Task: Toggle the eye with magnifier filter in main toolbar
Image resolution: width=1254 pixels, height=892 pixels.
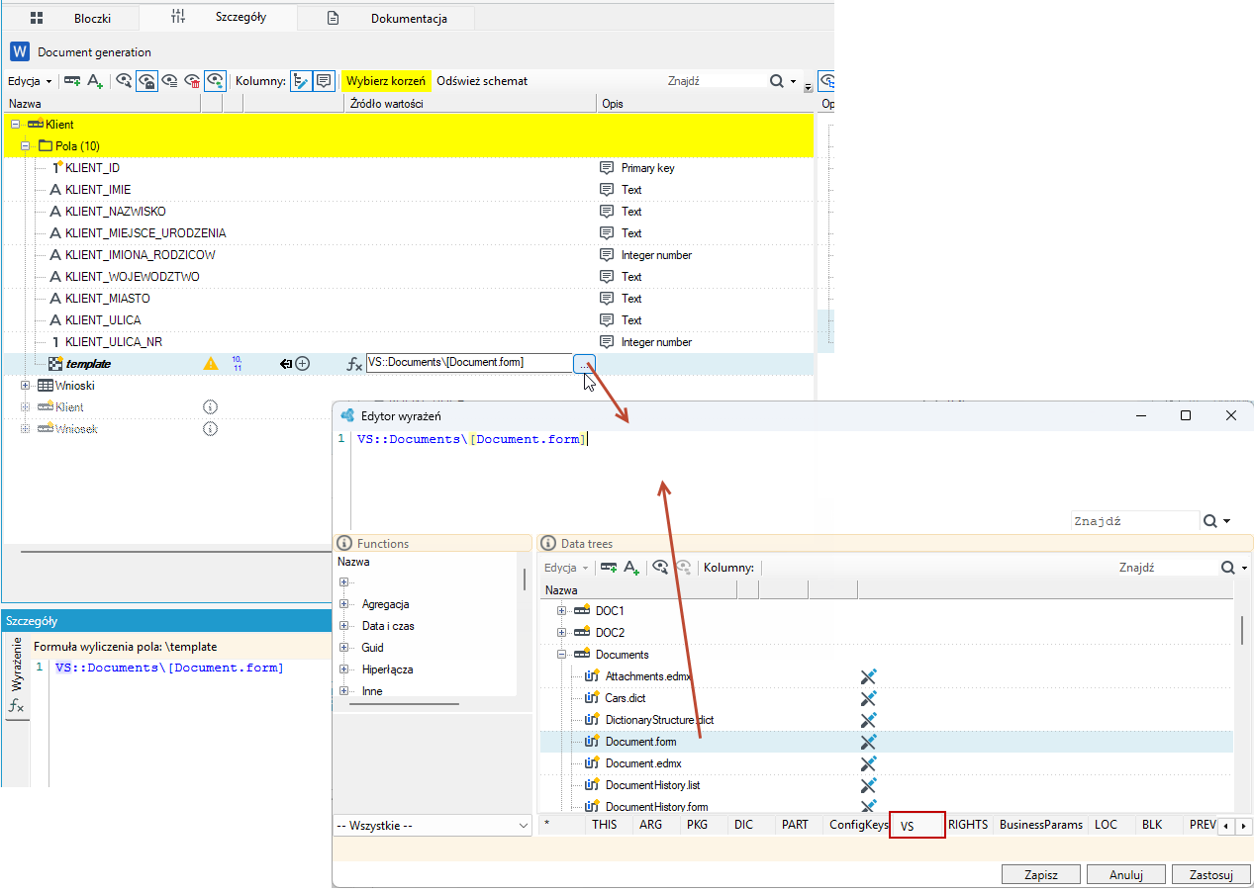Action: (124, 81)
